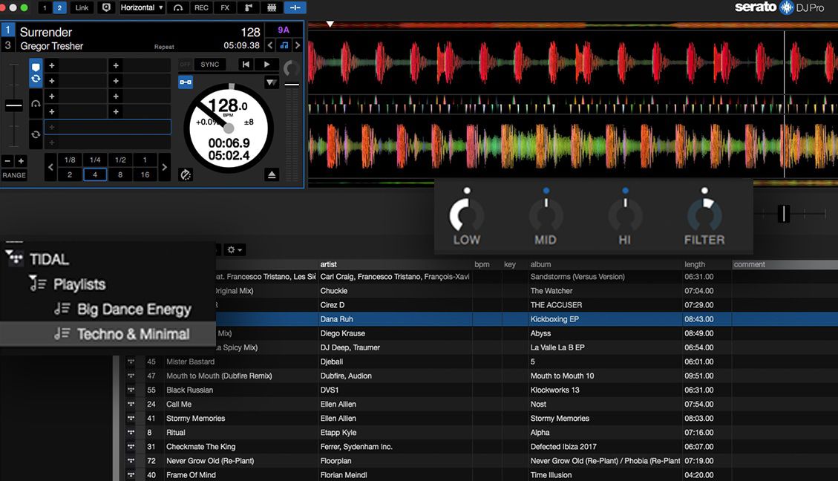Toggle the Link button in toolbar

coord(82,7)
